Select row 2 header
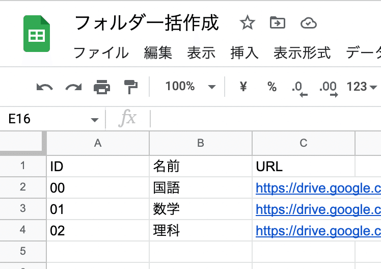Screen dimensions: 381x269 23,187
